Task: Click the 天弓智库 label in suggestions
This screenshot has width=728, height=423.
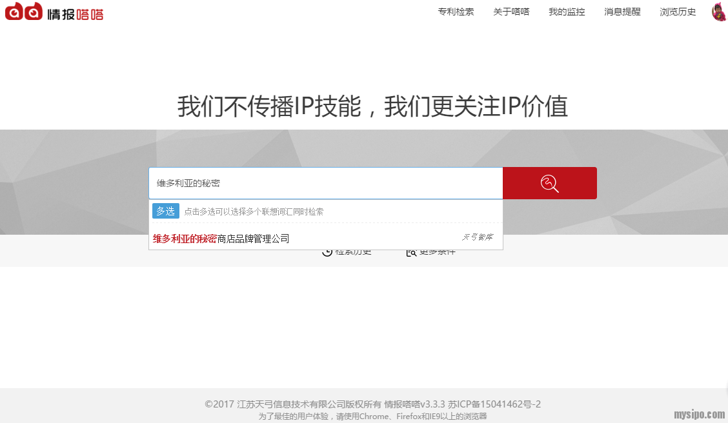Action: tap(477, 237)
